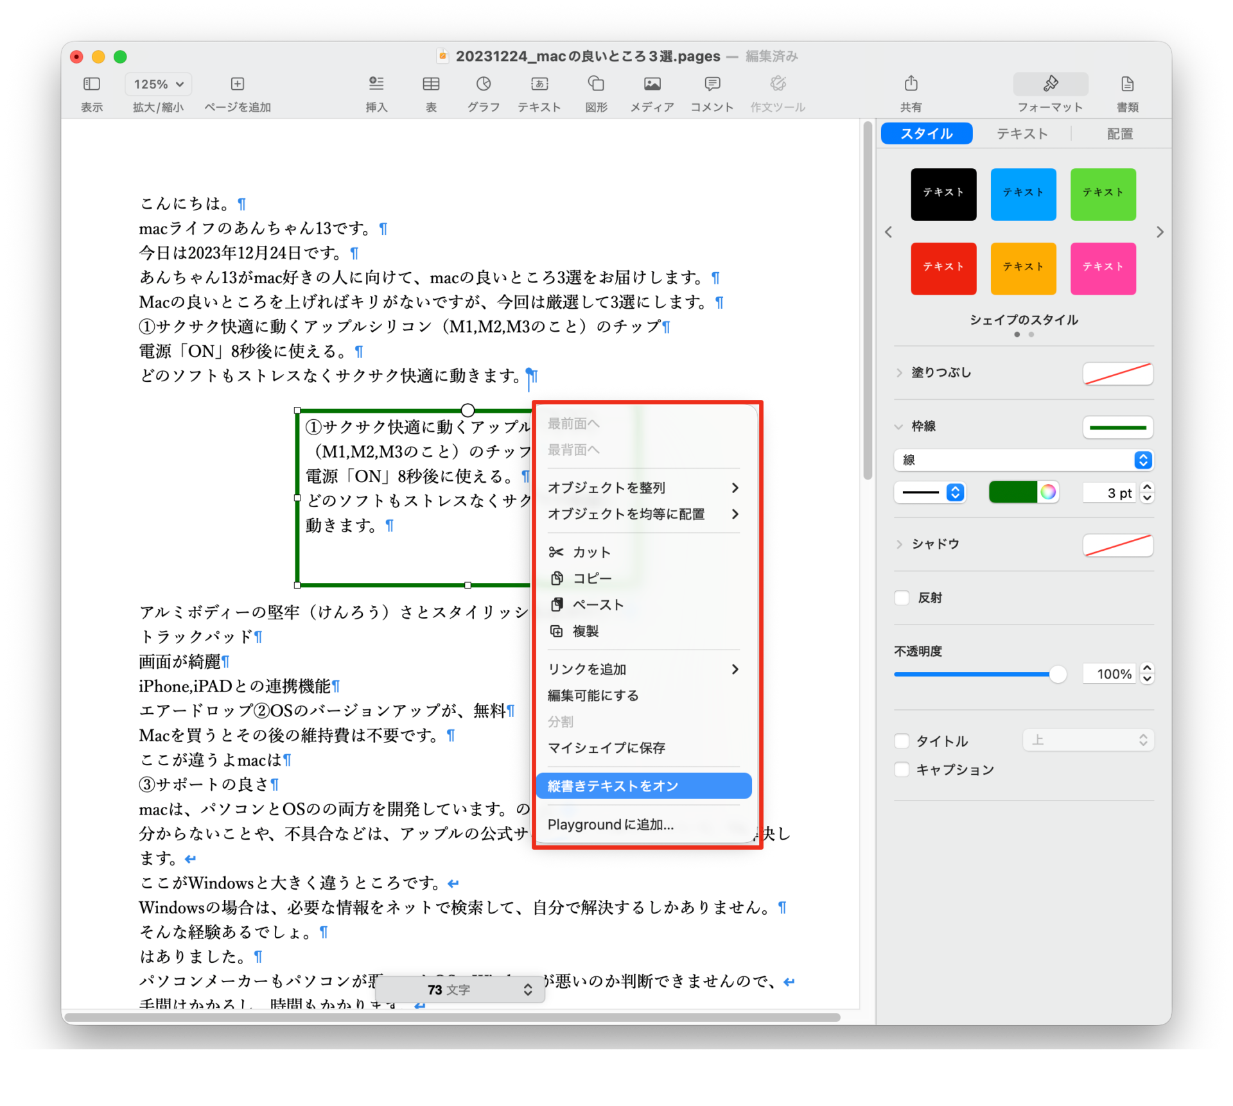Click the Table (表) toolbar icon

pos(431,84)
